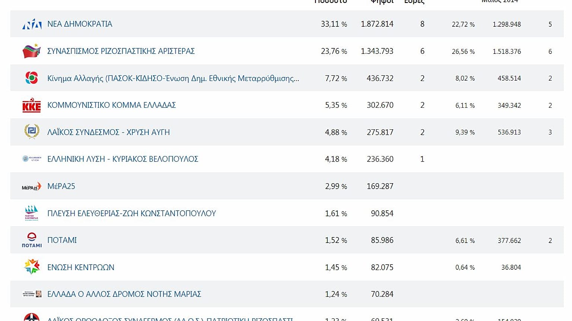Select percentage 1,45 % for Enosi Kentroon

point(336,267)
